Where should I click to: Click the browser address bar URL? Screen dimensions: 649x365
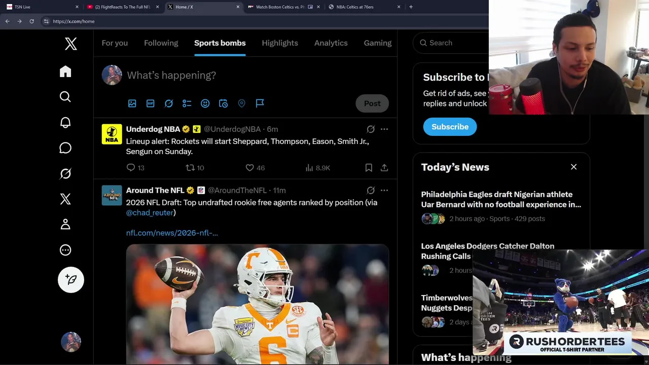[74, 21]
